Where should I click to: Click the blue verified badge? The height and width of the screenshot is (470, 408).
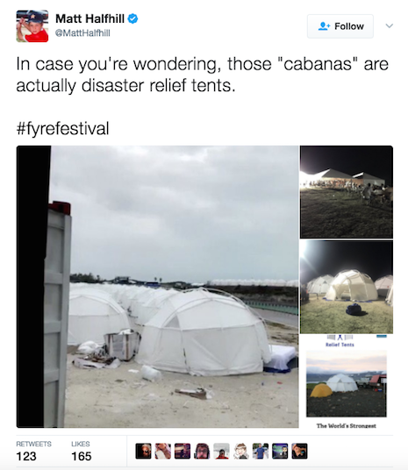click(132, 18)
